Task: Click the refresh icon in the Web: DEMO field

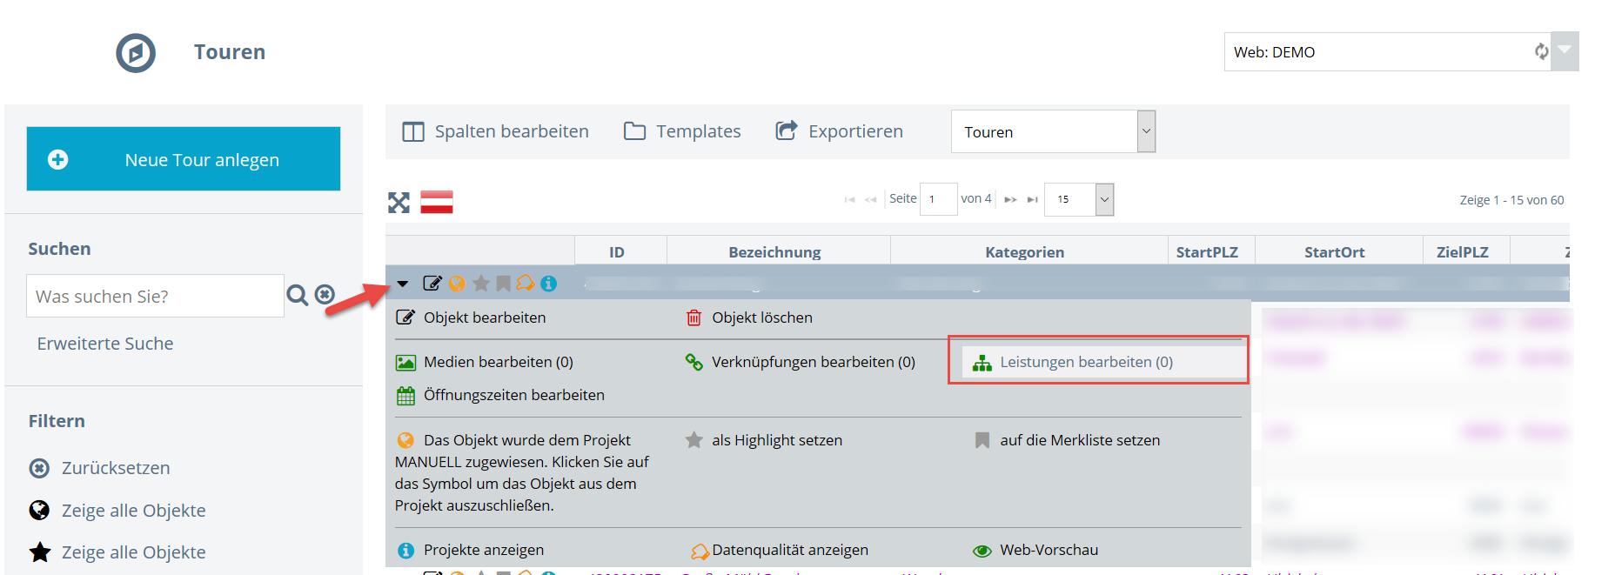Action: point(1541,51)
